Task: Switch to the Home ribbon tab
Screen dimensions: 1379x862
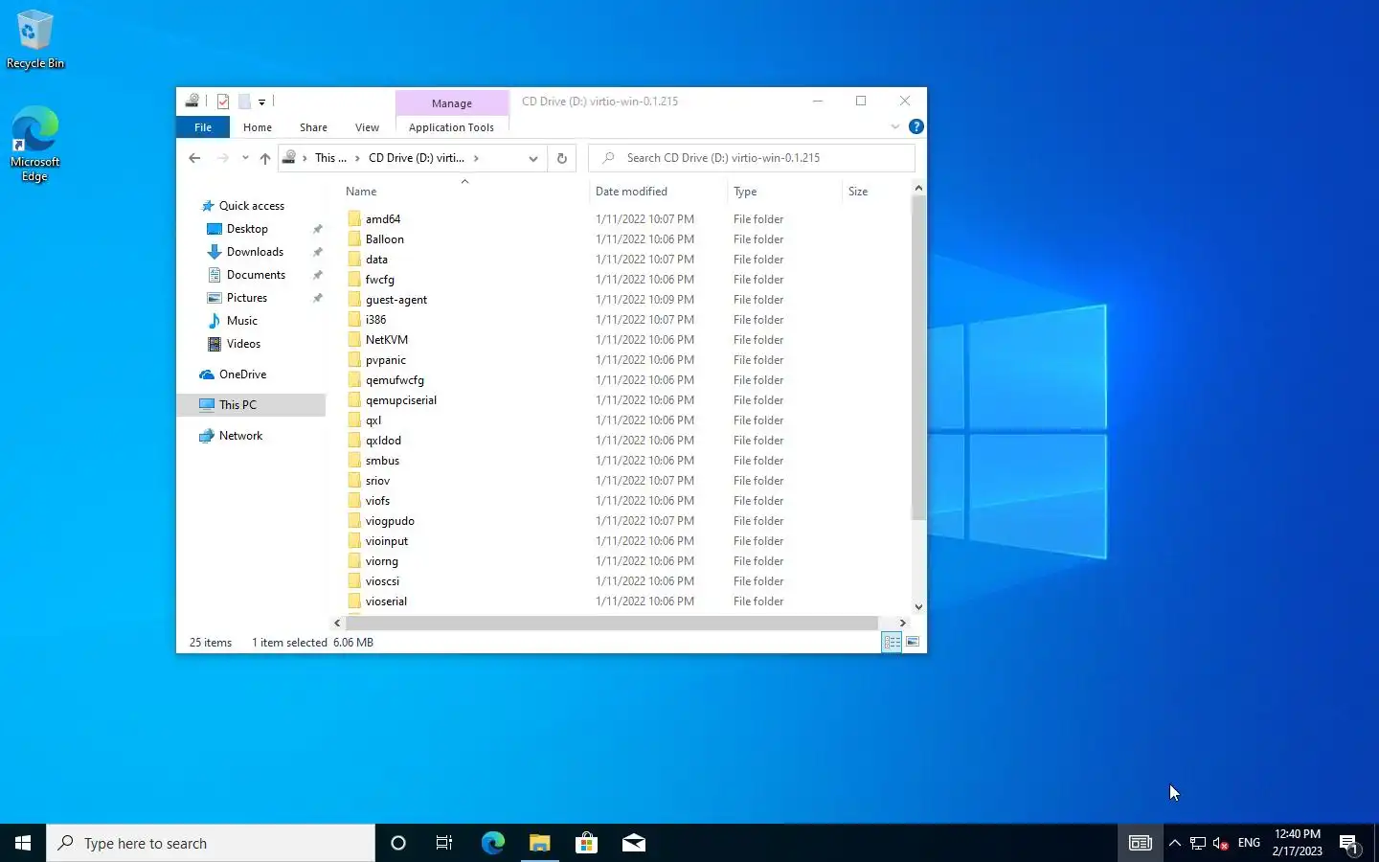Action: coord(258,127)
